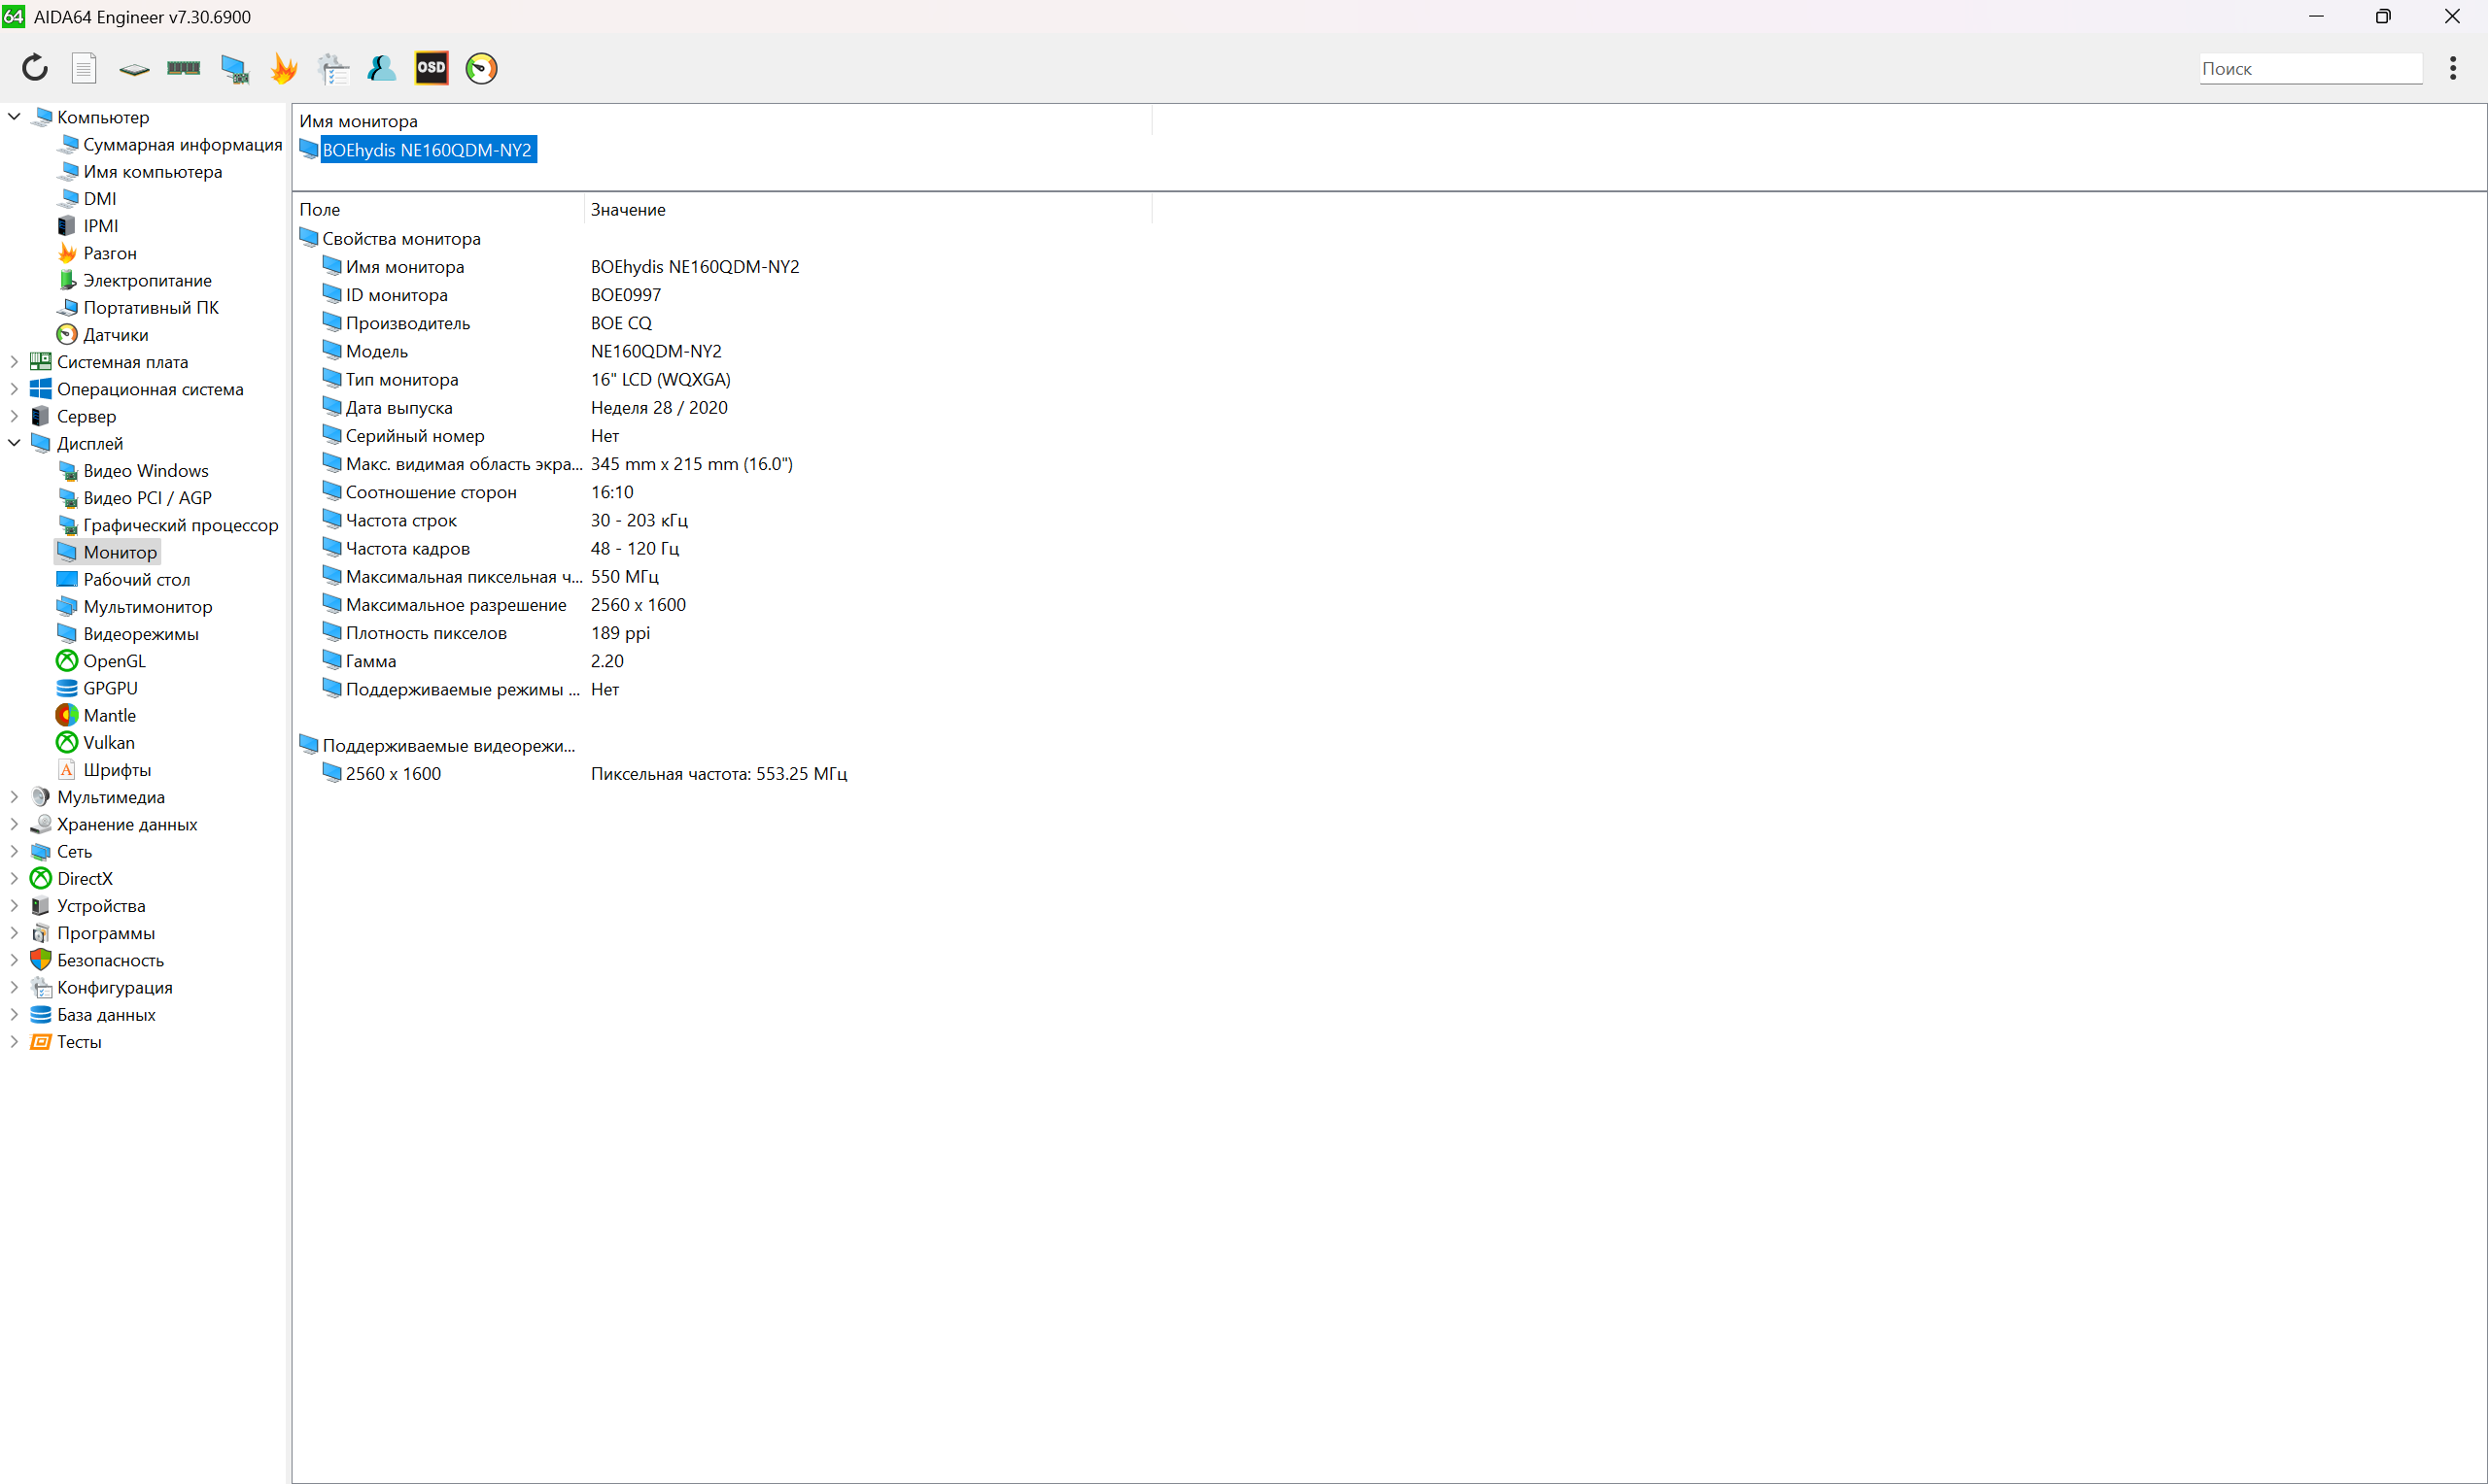Collapse the Дисплей tree node
Screen dimensions: 2488x1484
point(14,443)
